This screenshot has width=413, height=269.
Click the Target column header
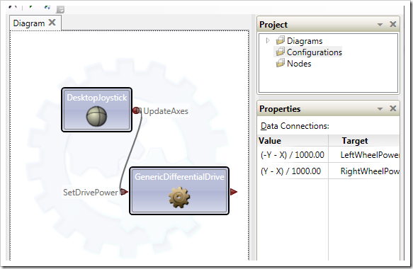(364, 141)
